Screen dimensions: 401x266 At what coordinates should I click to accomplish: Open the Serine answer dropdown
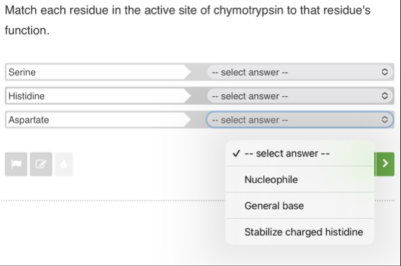coord(298,72)
